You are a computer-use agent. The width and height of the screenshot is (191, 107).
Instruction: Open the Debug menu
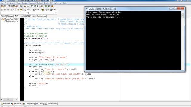40,3
